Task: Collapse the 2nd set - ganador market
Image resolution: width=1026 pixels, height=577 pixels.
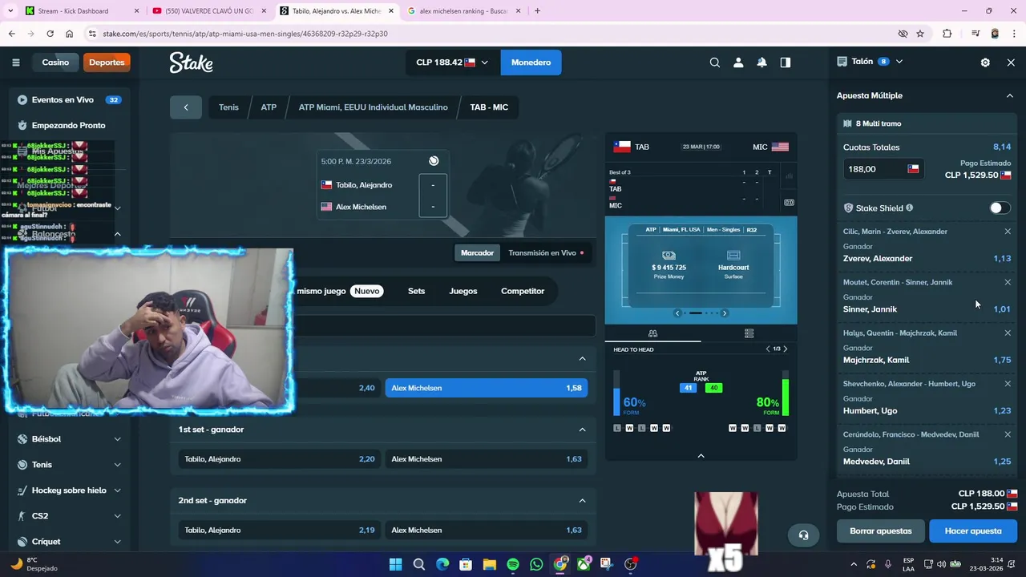Action: click(x=582, y=501)
